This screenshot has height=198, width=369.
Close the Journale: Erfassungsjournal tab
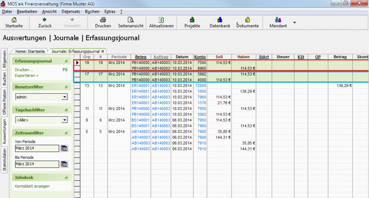(x=102, y=52)
